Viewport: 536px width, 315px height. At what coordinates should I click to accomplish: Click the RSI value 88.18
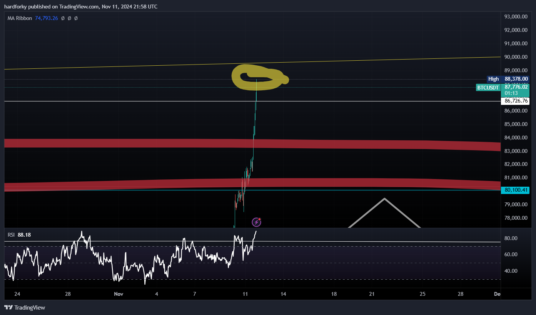click(x=24, y=234)
